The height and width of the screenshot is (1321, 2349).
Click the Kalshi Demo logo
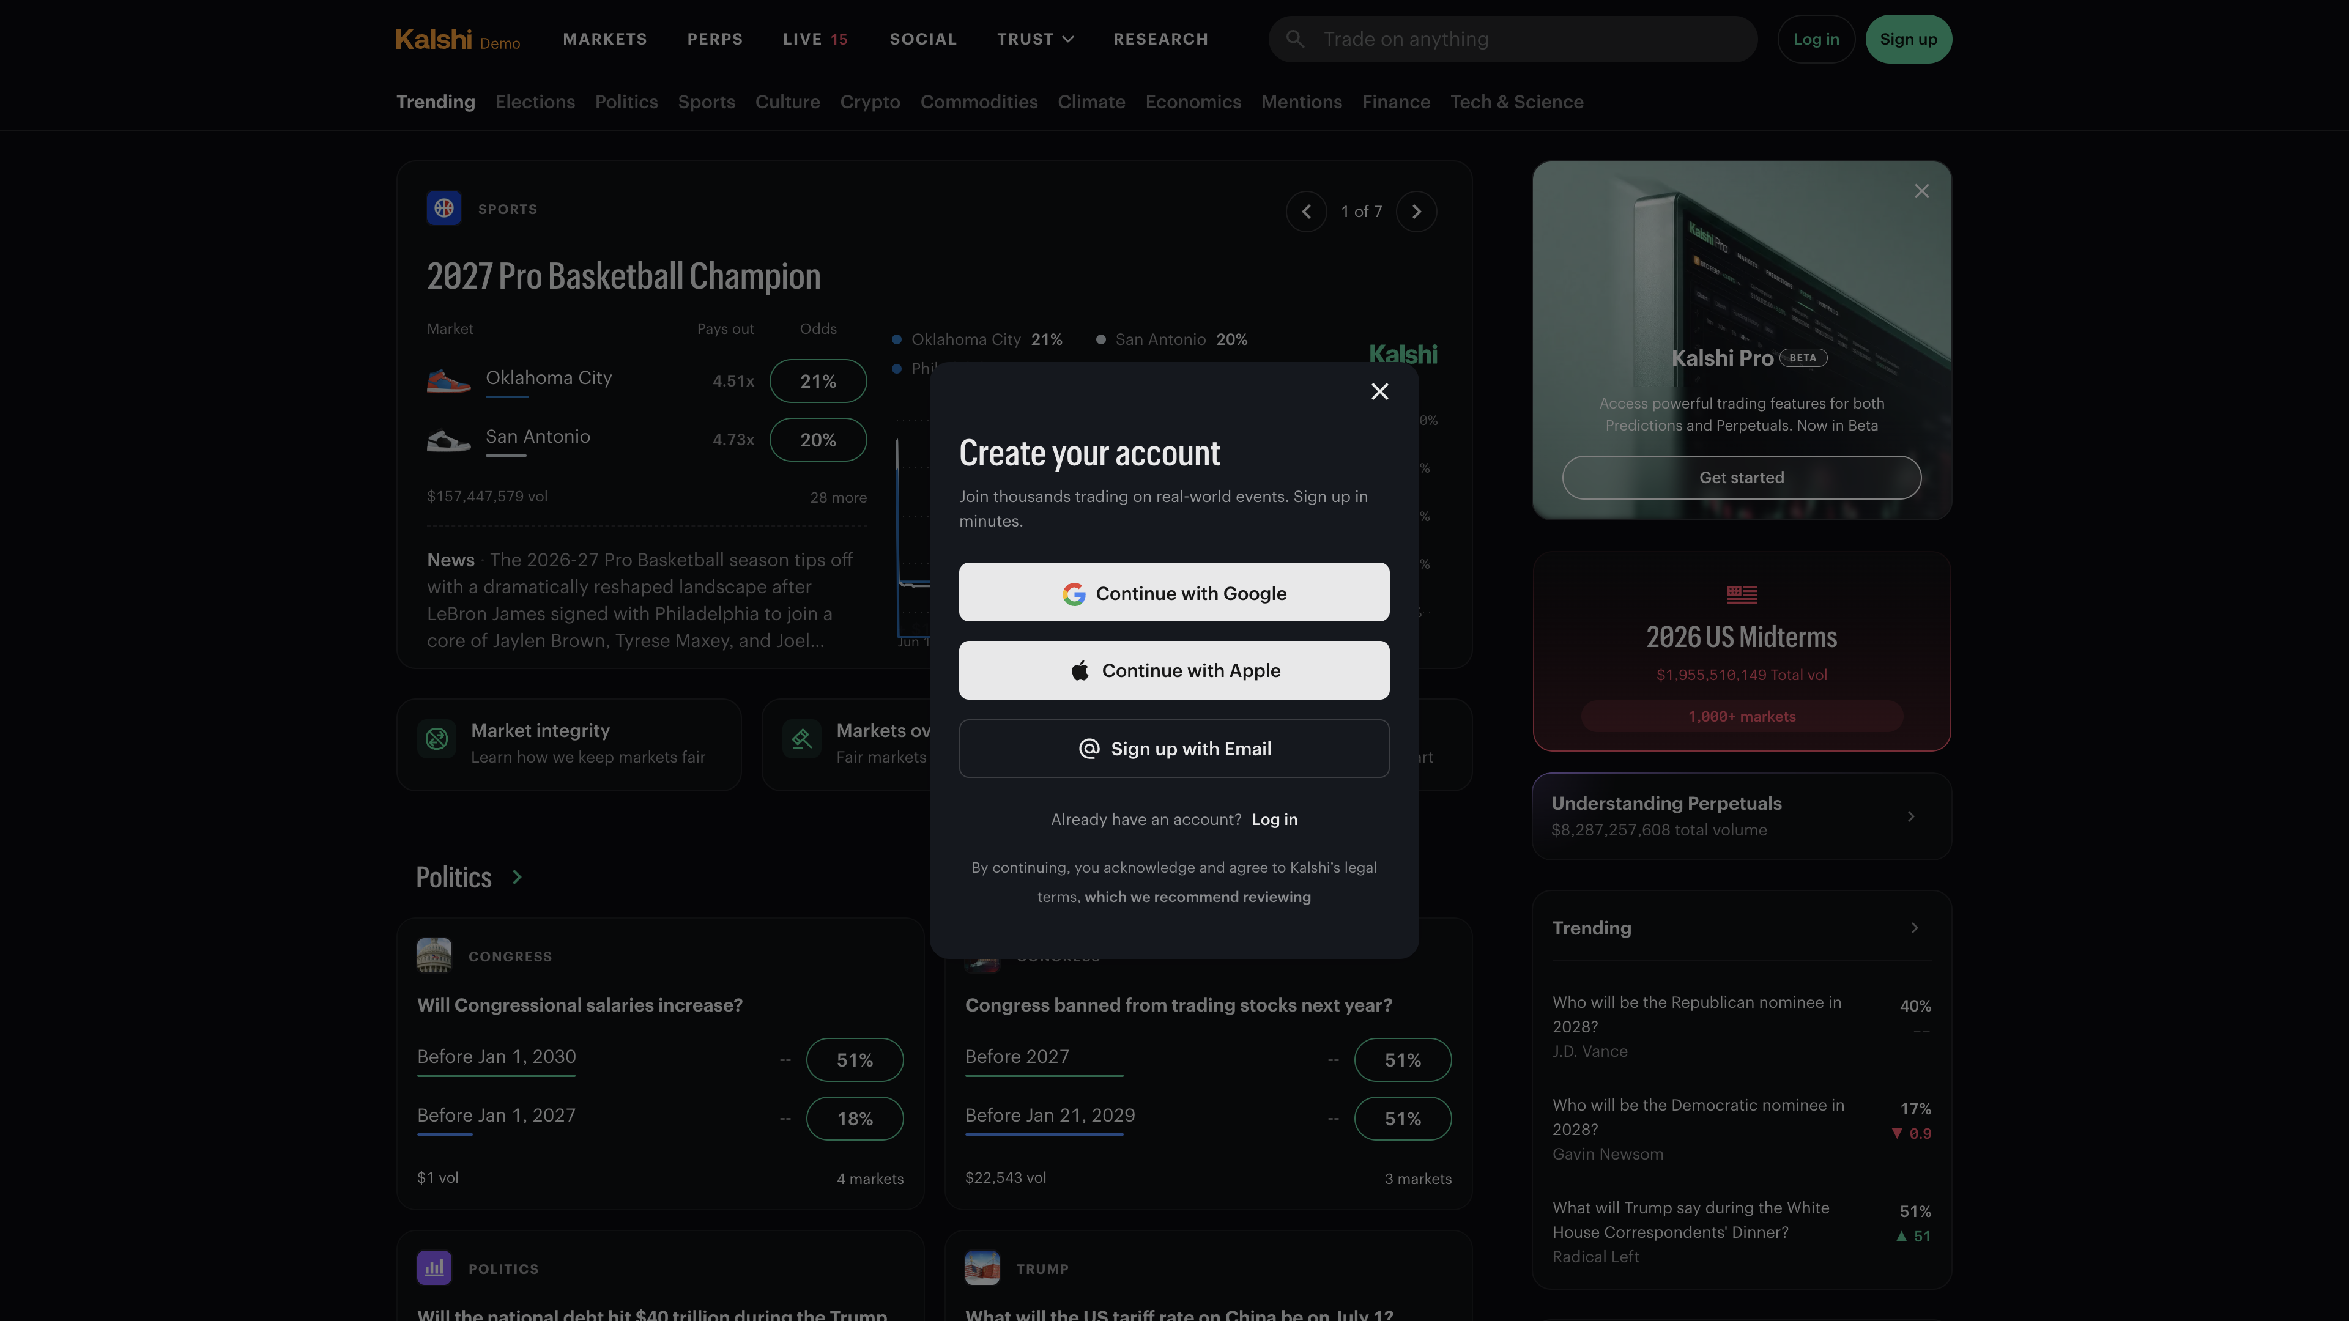tap(458, 39)
